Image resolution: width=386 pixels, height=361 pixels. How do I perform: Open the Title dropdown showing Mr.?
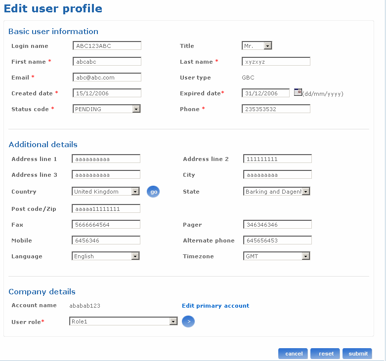257,46
